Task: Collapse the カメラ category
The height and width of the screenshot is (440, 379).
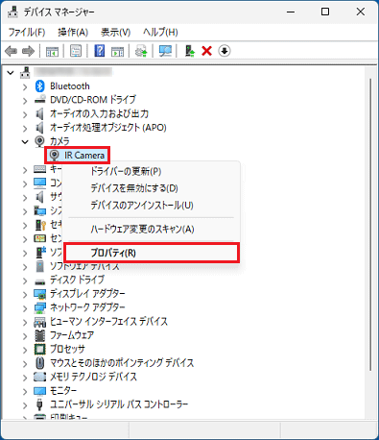Action: (25, 141)
